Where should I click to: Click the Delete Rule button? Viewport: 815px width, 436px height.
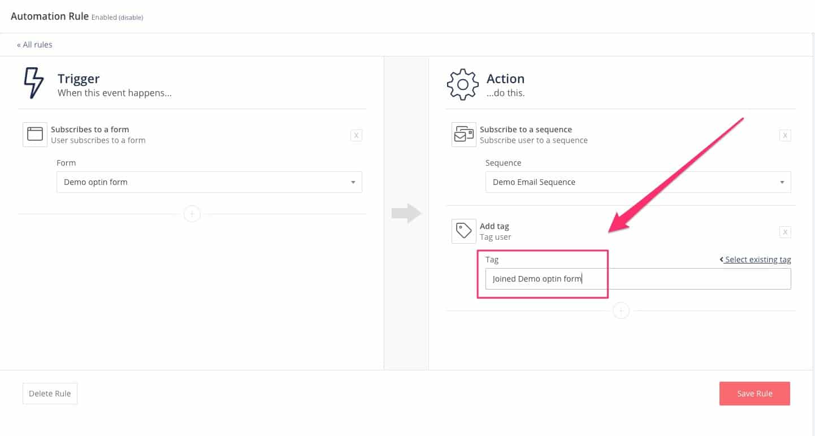click(x=50, y=394)
